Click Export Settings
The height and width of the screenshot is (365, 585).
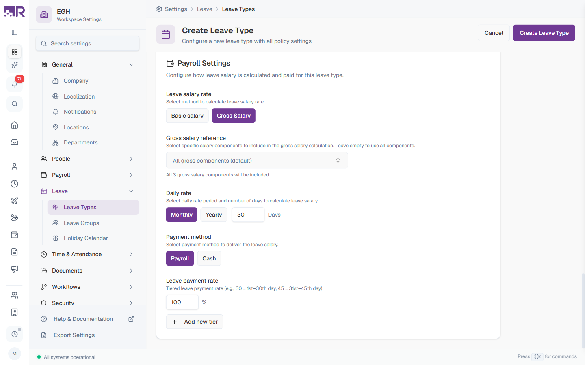[87, 335]
